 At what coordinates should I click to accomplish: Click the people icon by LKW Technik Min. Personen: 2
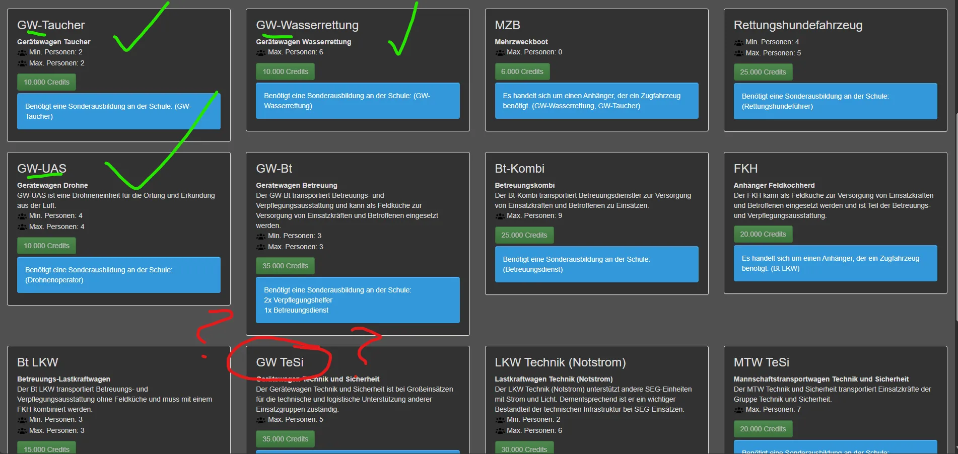tap(500, 420)
